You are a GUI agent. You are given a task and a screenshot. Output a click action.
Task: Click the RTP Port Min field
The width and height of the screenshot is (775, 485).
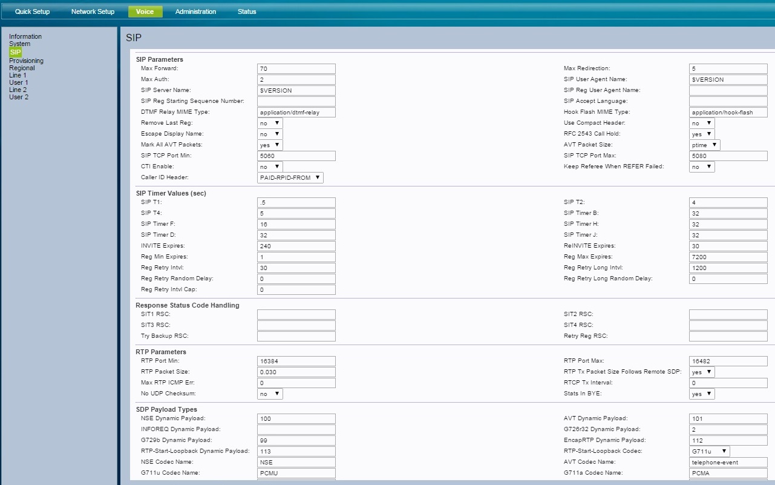click(x=296, y=361)
